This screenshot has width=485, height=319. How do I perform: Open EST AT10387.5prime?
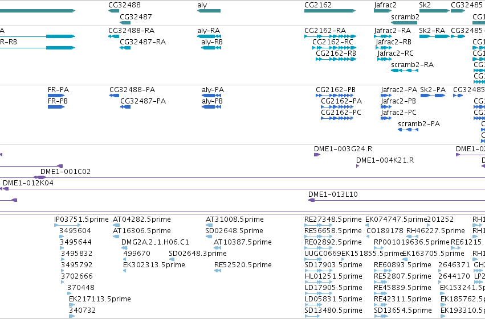pyautogui.click(x=243, y=242)
